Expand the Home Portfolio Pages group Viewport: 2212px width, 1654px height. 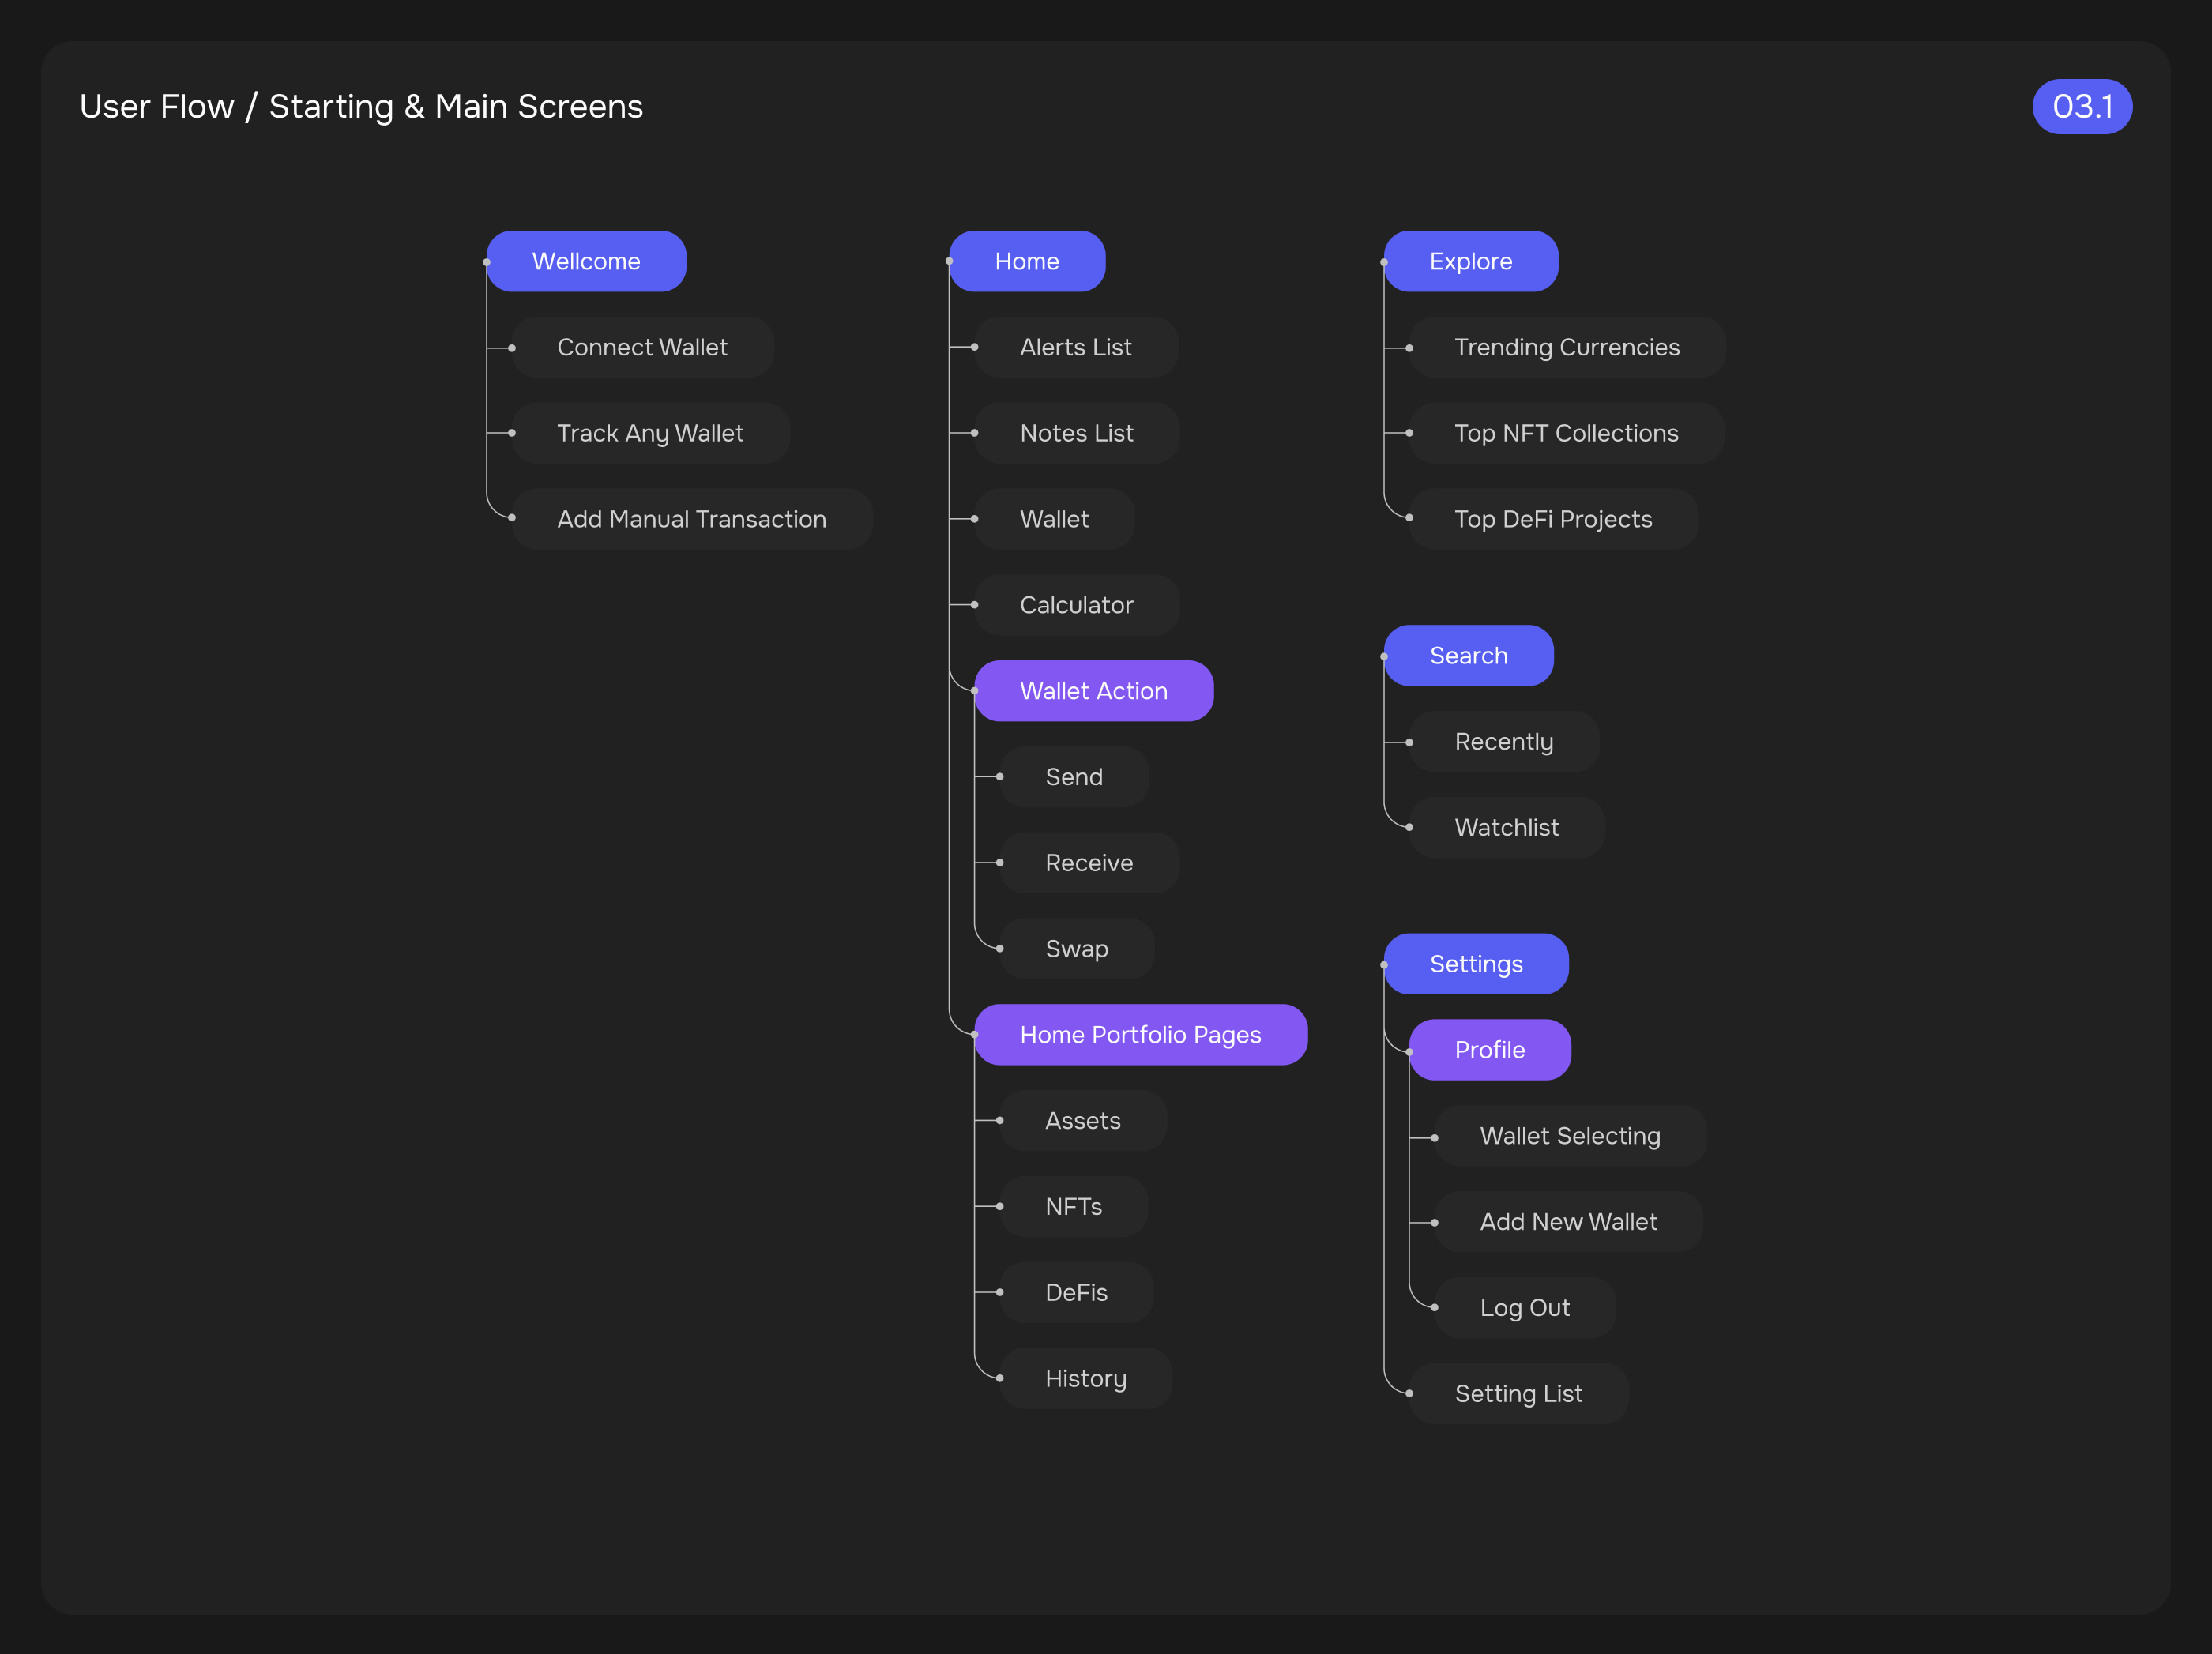point(1140,1035)
